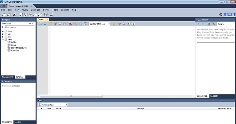Go forward in SQL Additions help

(203, 24)
